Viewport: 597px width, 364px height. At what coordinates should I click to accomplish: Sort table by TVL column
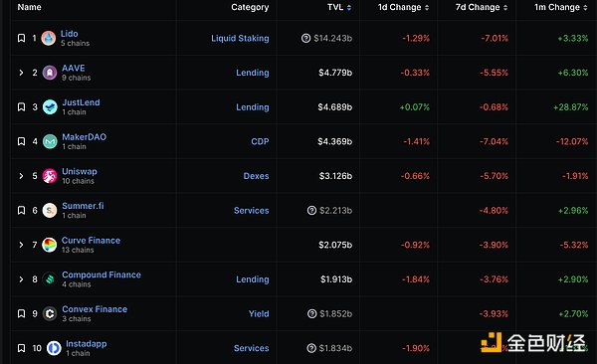tap(339, 7)
